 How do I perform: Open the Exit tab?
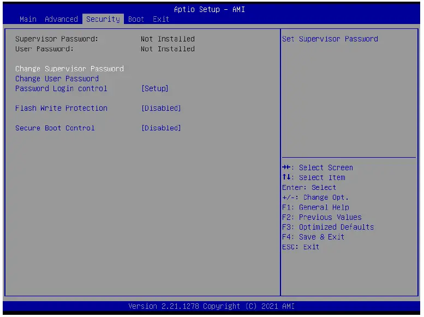[161, 19]
